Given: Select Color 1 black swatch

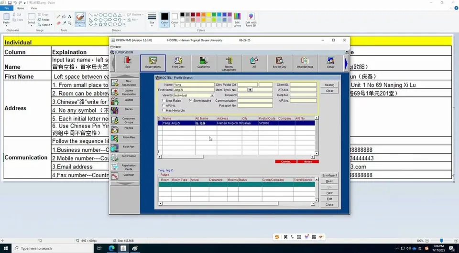Looking at the screenshot, I should [x=164, y=20].
